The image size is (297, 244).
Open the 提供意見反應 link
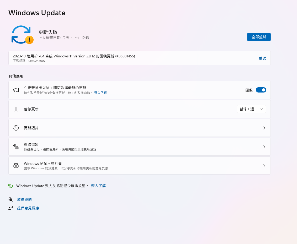click(28, 208)
